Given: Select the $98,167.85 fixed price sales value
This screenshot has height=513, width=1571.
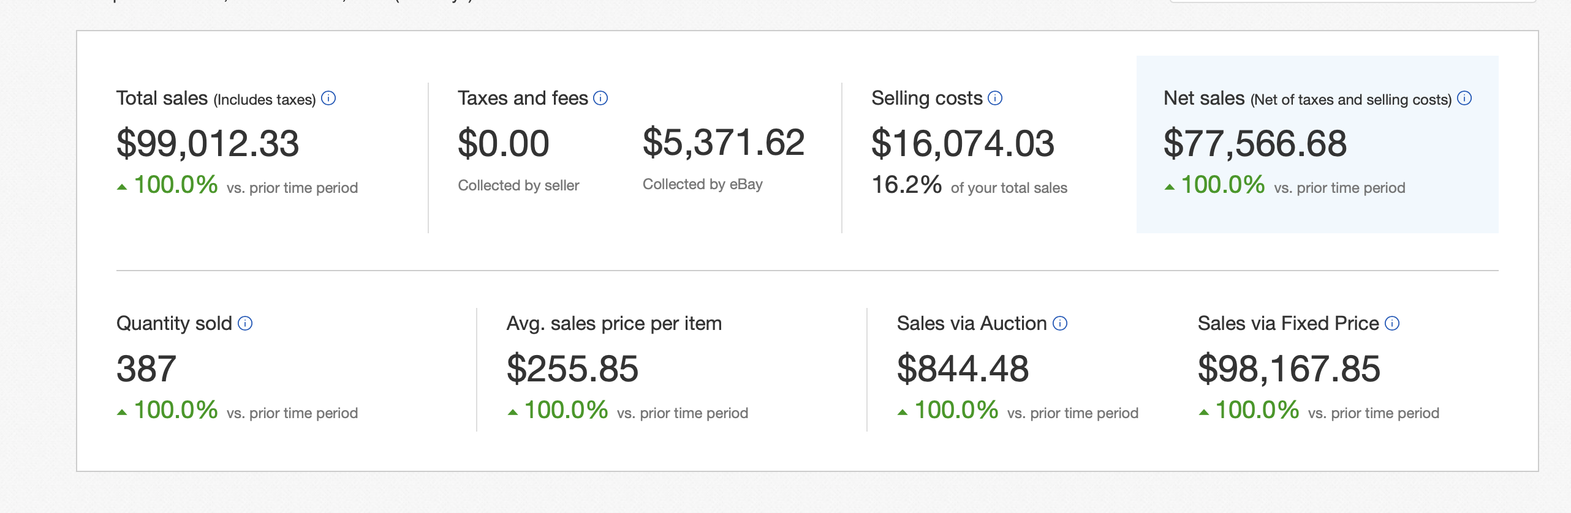Looking at the screenshot, I should (1289, 369).
